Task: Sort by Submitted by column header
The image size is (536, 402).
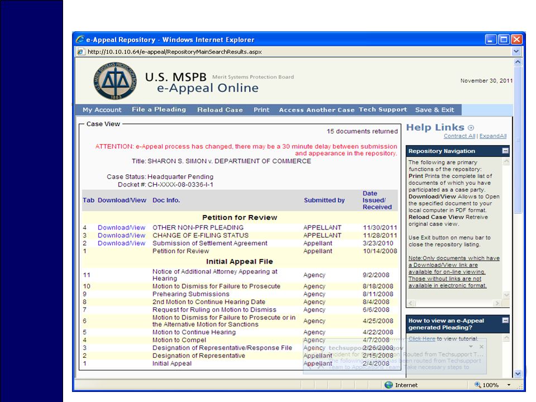Action: (324, 200)
